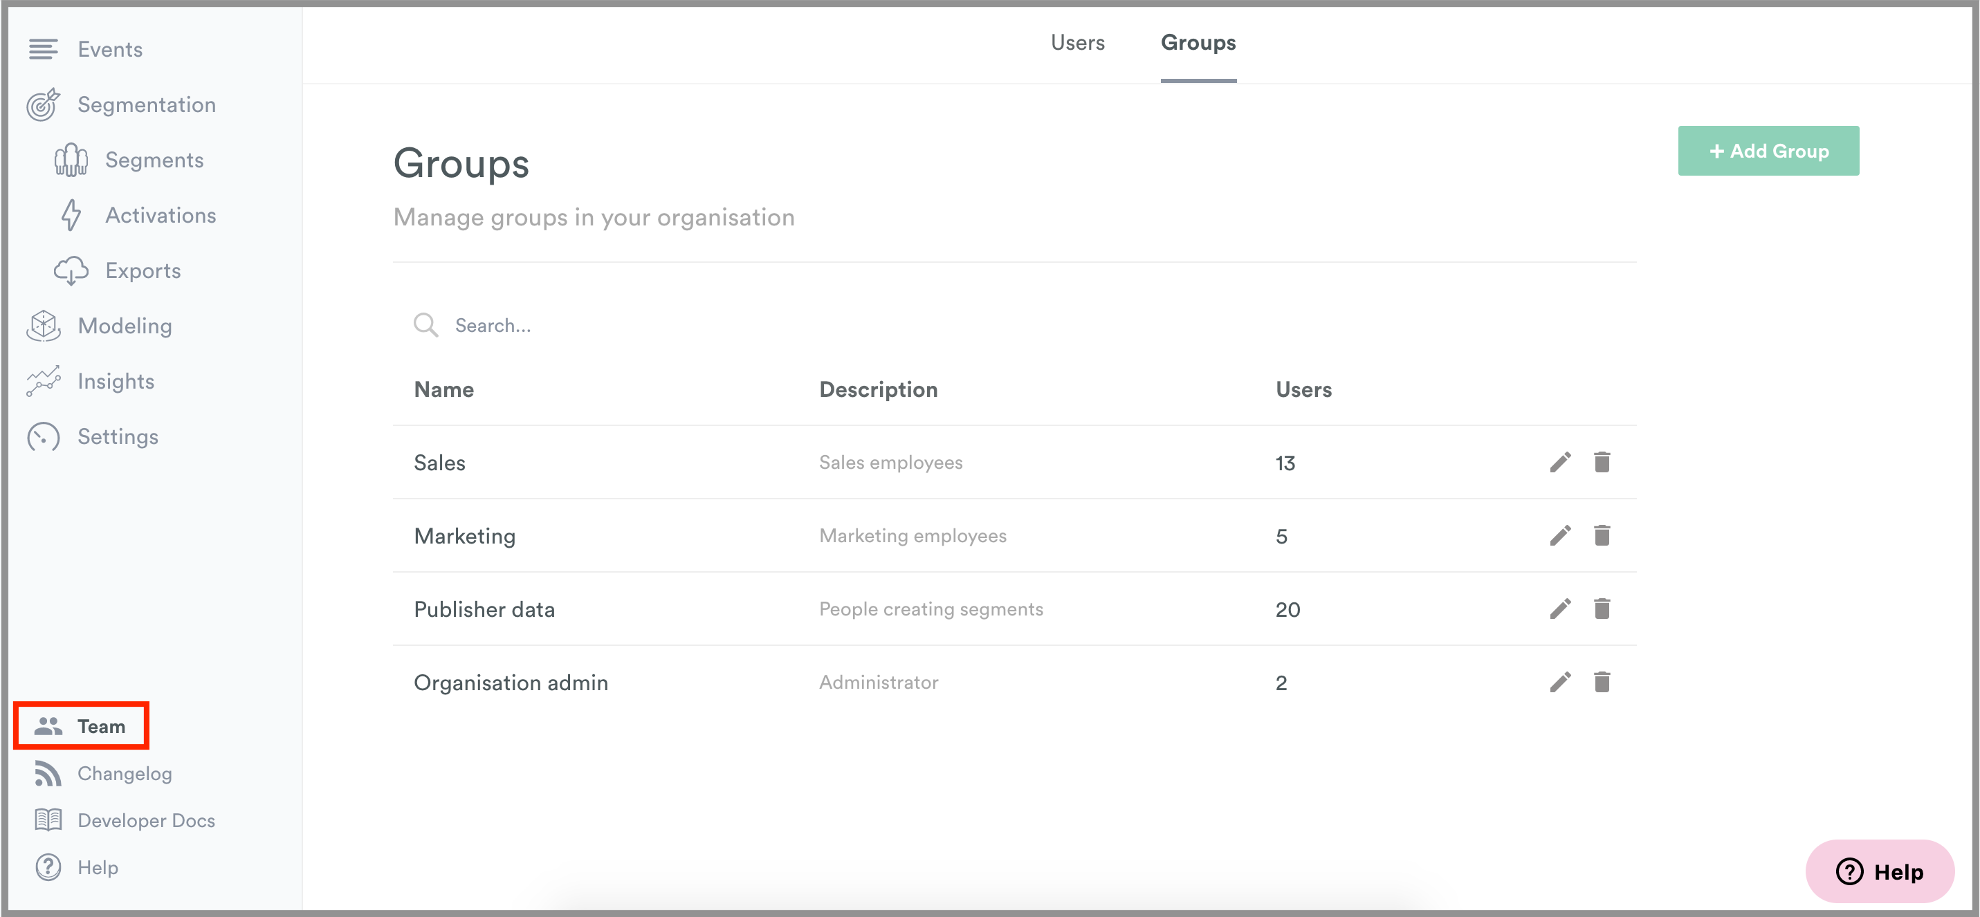Open Events in the sidebar
The width and height of the screenshot is (1980, 917).
pos(110,49)
